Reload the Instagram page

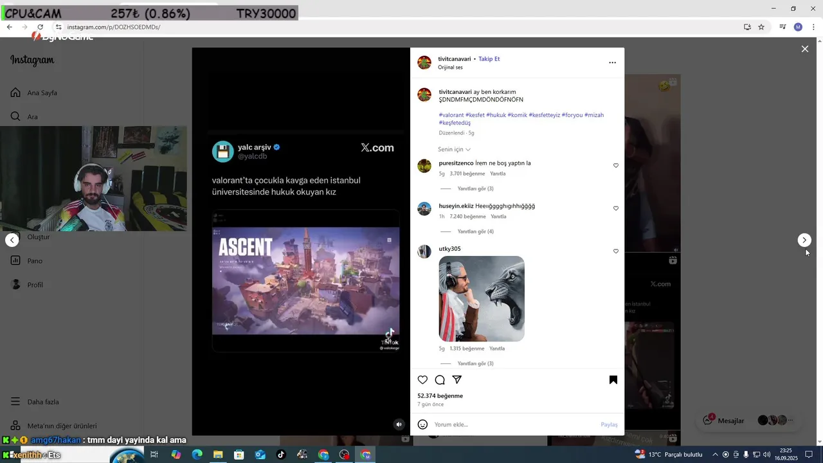[40, 27]
